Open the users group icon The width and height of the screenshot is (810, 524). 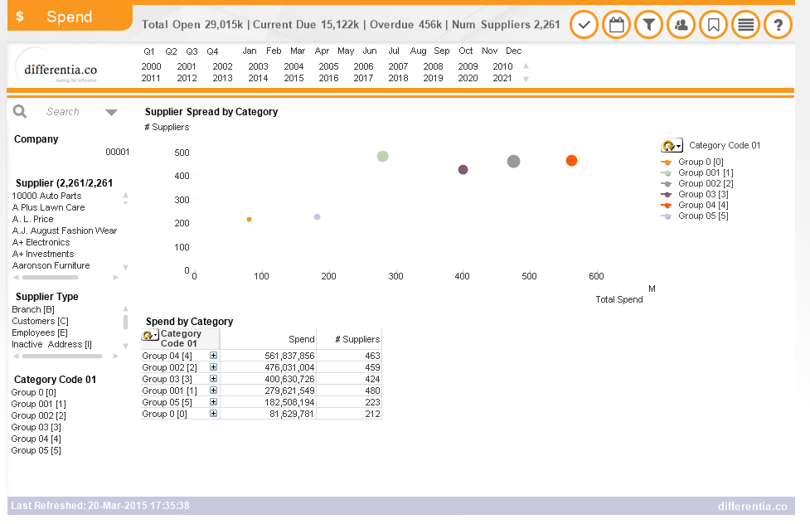point(681,25)
